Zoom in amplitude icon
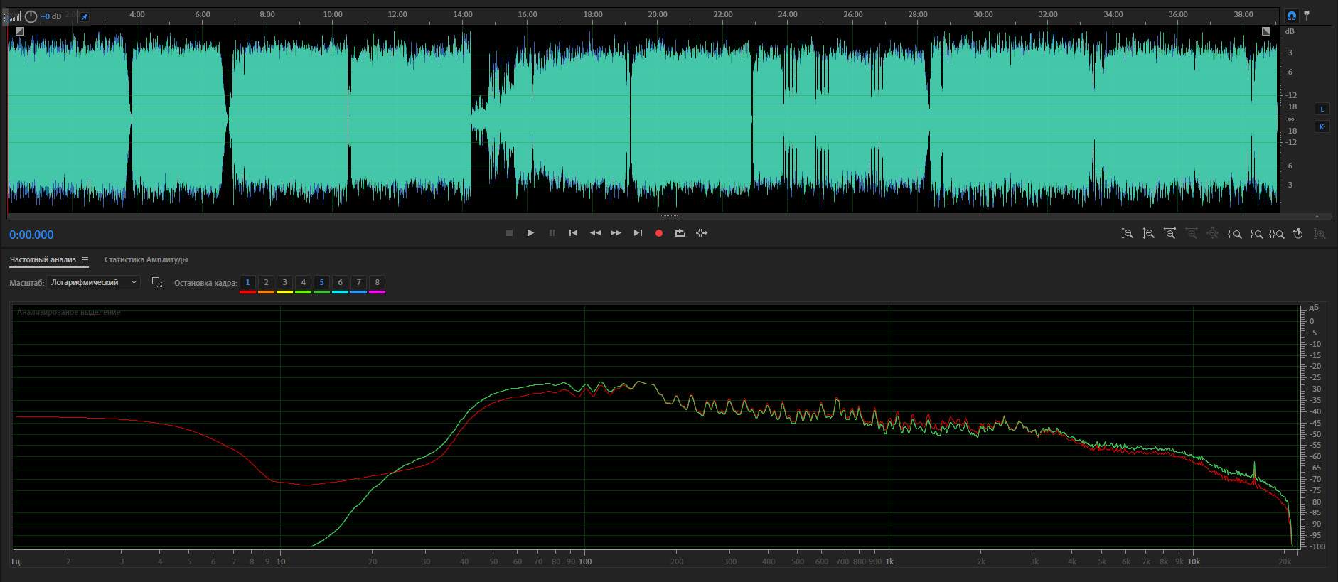 [x=1127, y=234]
